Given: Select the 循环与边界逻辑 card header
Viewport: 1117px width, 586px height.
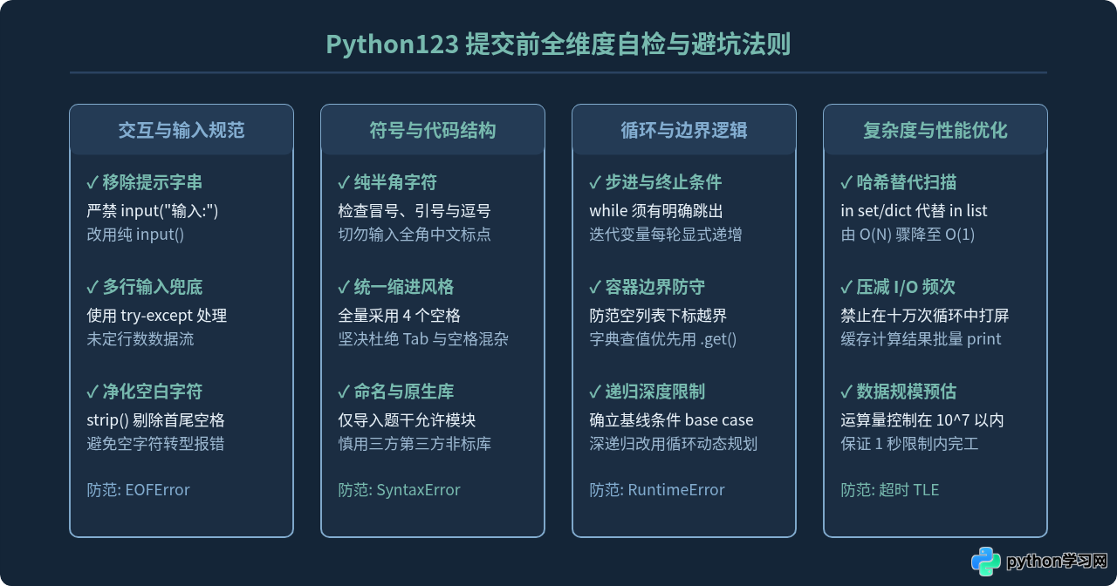Looking at the screenshot, I should point(684,130).
